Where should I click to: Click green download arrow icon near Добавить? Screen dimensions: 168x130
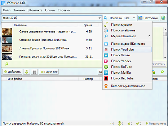[x=27, y=72]
